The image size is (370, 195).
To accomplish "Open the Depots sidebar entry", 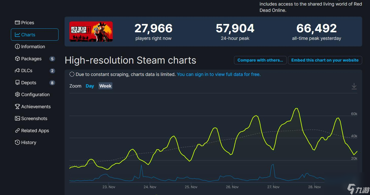I will pos(35,83).
